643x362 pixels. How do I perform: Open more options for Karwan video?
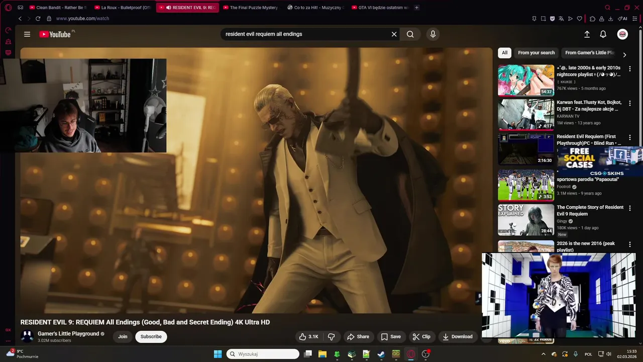click(x=630, y=103)
